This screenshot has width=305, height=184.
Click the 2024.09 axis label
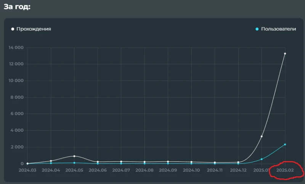click(168, 170)
